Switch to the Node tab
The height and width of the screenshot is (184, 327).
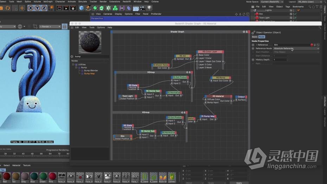[x=261, y=37]
